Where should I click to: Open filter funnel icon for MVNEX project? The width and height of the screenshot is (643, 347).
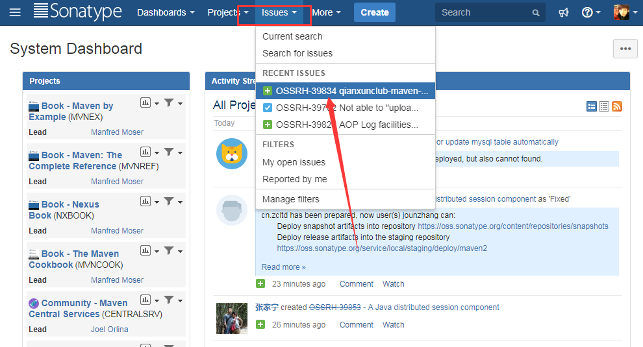pos(168,102)
